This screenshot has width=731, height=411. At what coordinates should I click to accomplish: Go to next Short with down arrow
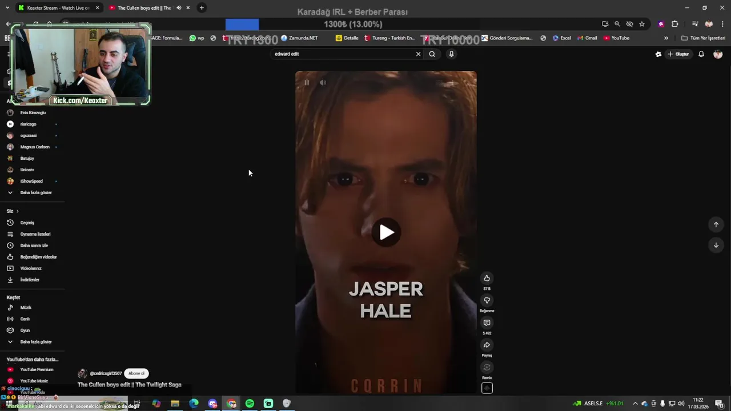coord(716,245)
